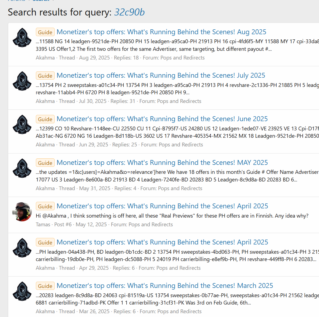Open the MAY 2025 Monetizer top offers thread
319x317 pixels.
click(x=162, y=163)
